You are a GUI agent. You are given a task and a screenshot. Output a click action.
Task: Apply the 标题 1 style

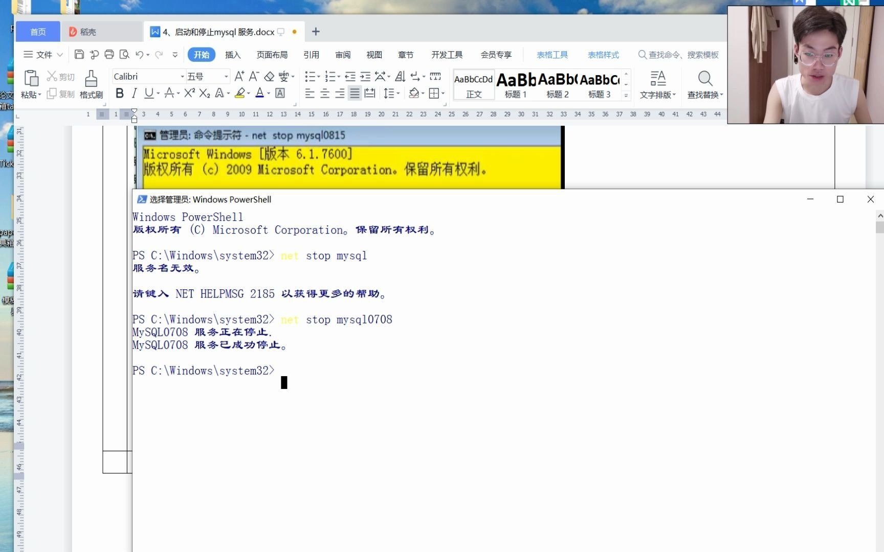(x=516, y=85)
